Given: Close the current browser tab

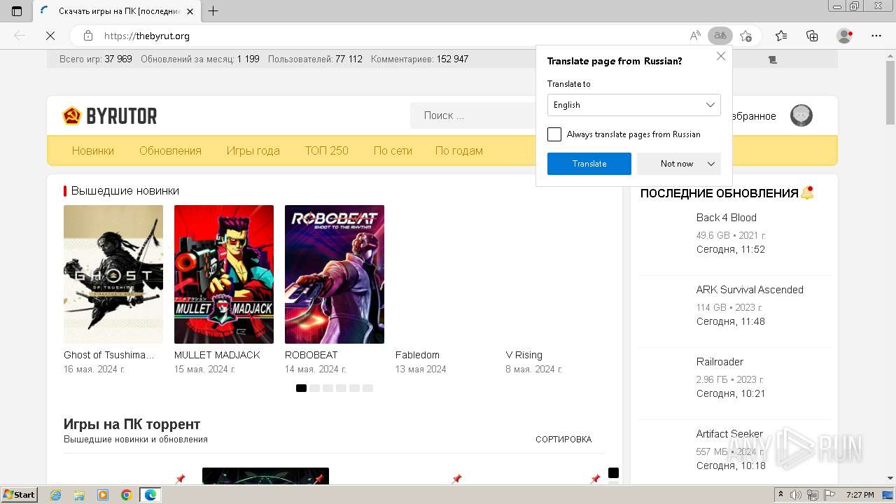Looking at the screenshot, I should pos(190,11).
